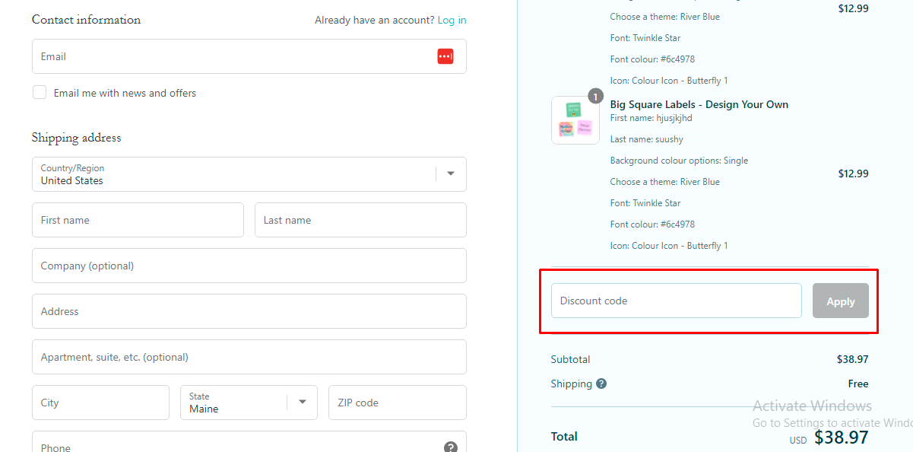This screenshot has height=452, width=913.
Task: Click into the First name field
Action: pos(138,220)
